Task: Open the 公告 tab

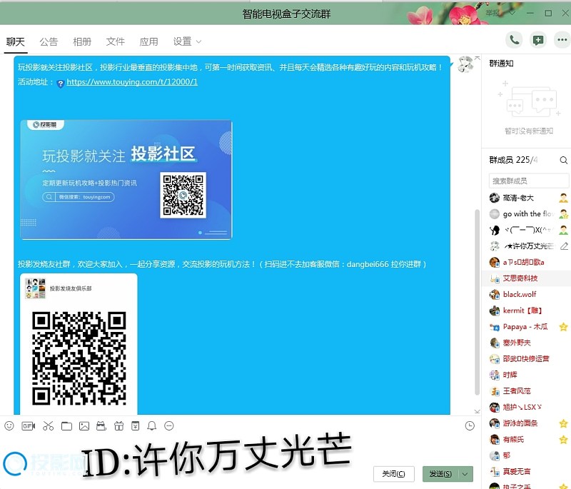Action: pos(49,41)
